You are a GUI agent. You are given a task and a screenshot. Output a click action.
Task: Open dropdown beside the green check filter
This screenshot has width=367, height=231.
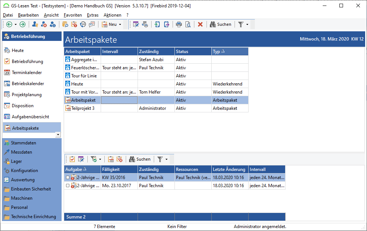(x=100, y=160)
